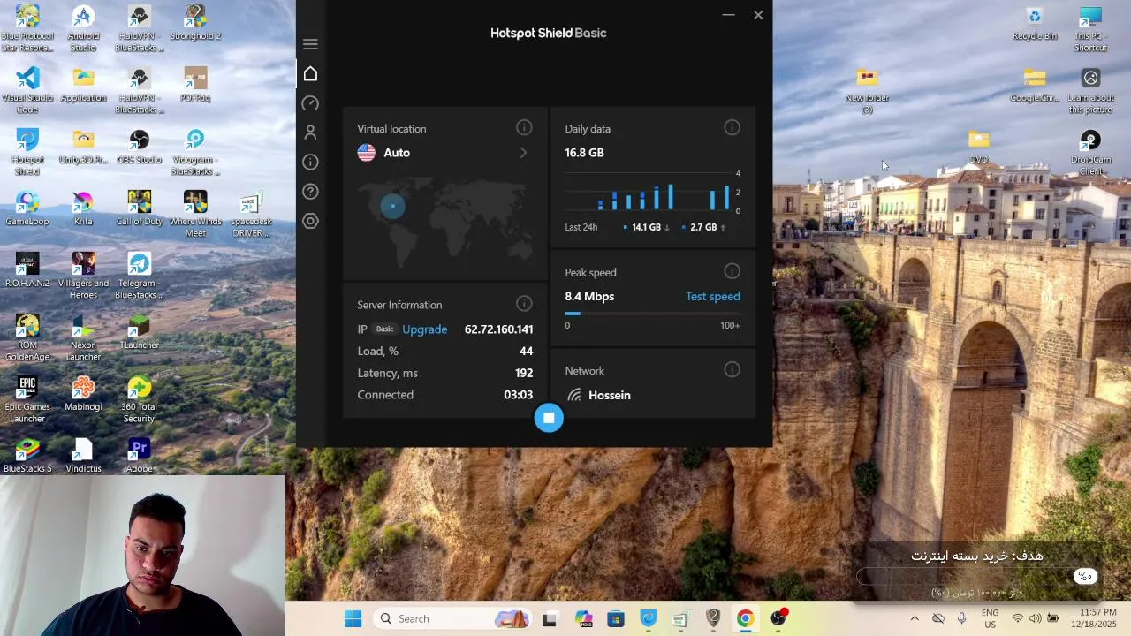The width and height of the screenshot is (1131, 636).
Task: Select the Hotspot Shield desktop shortcut
Action: pos(27,152)
